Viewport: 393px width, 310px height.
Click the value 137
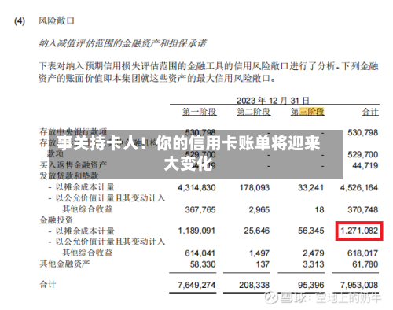tap(263, 264)
